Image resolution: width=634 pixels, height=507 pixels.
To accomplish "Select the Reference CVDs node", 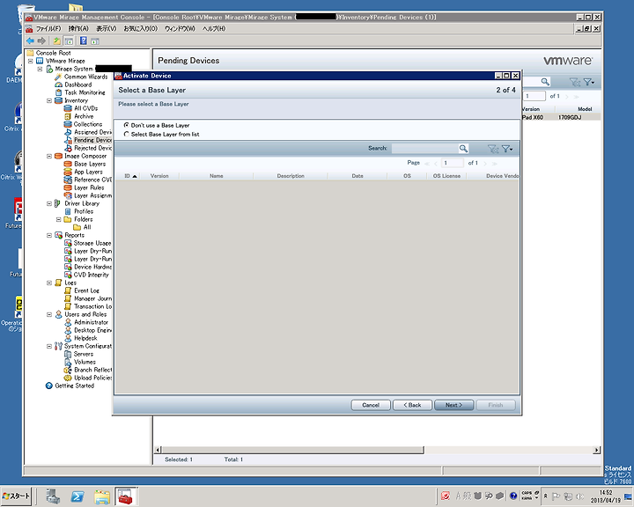I will click(x=92, y=180).
